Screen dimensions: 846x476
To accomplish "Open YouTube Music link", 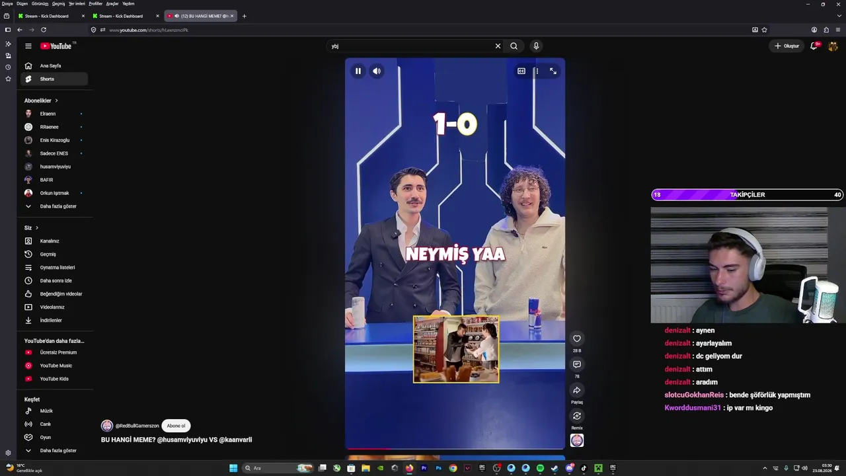I will coord(53,366).
